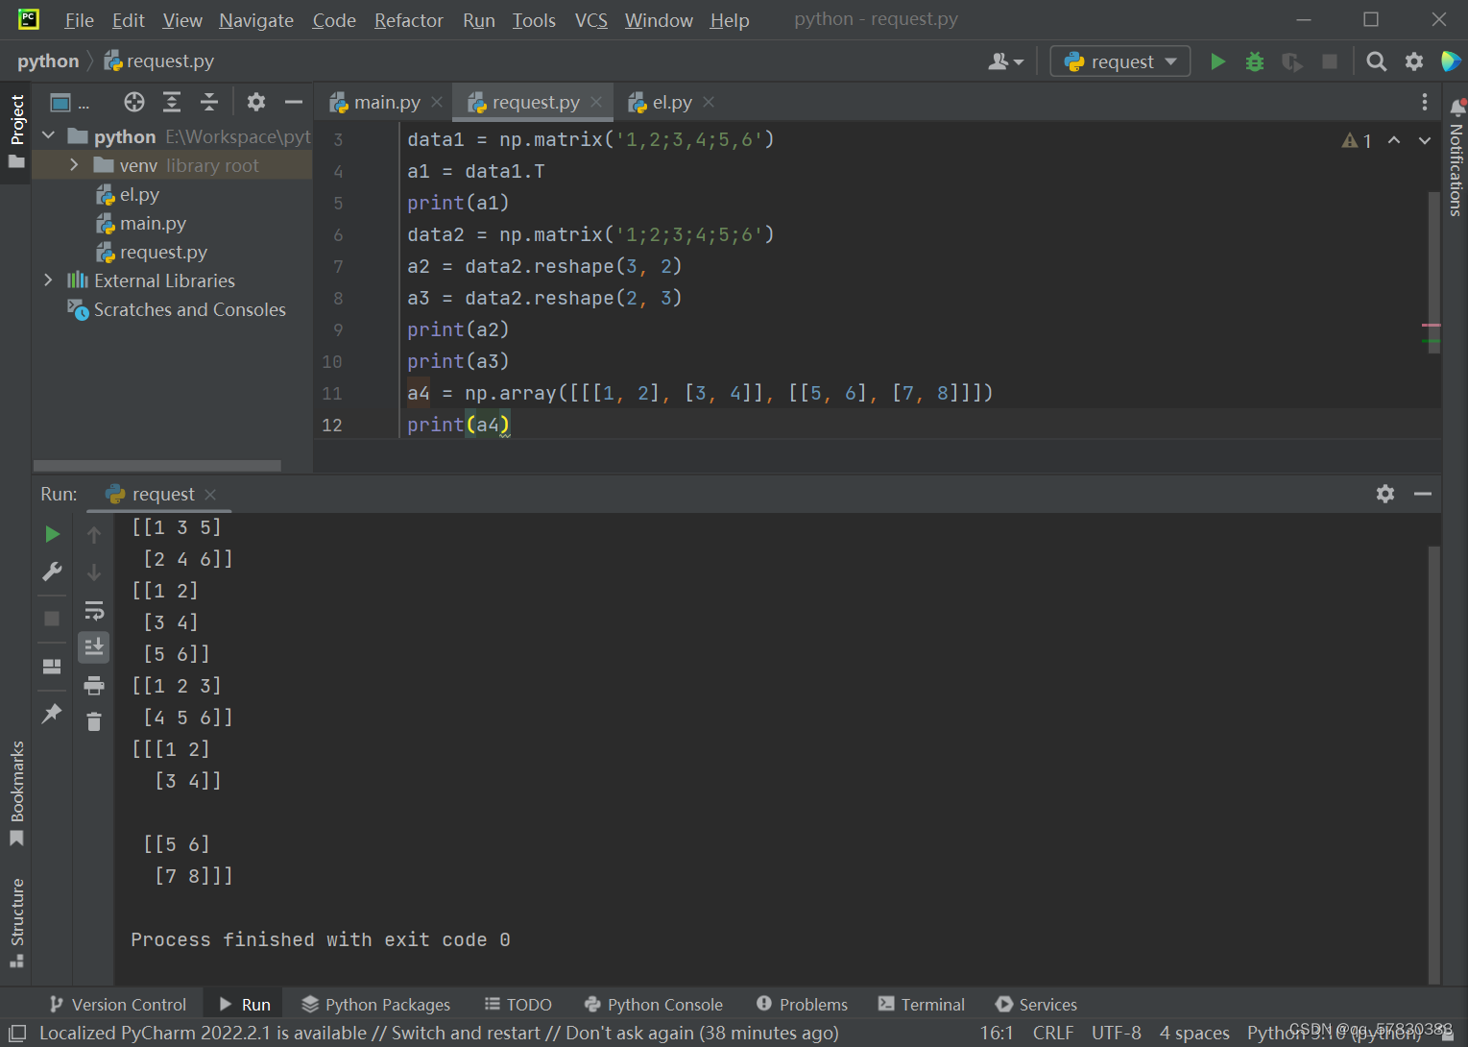
Task: Click Run with Coverage icon in toolbar
Action: [1292, 61]
